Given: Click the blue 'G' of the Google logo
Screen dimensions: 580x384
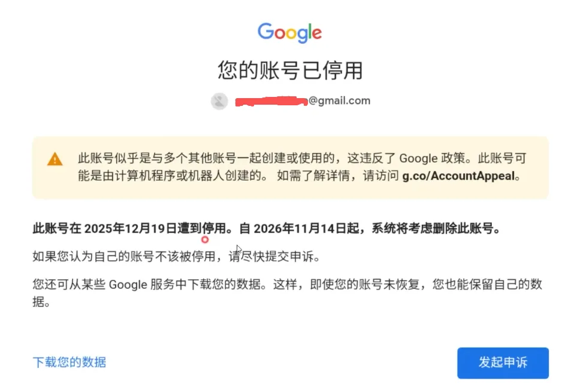Looking at the screenshot, I should point(265,31).
